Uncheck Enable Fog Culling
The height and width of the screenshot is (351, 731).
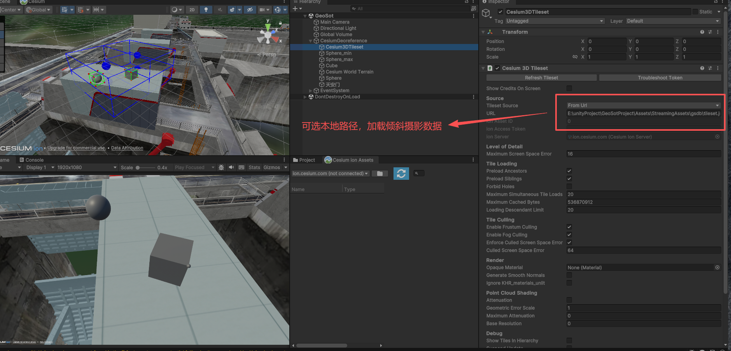pyautogui.click(x=569, y=235)
